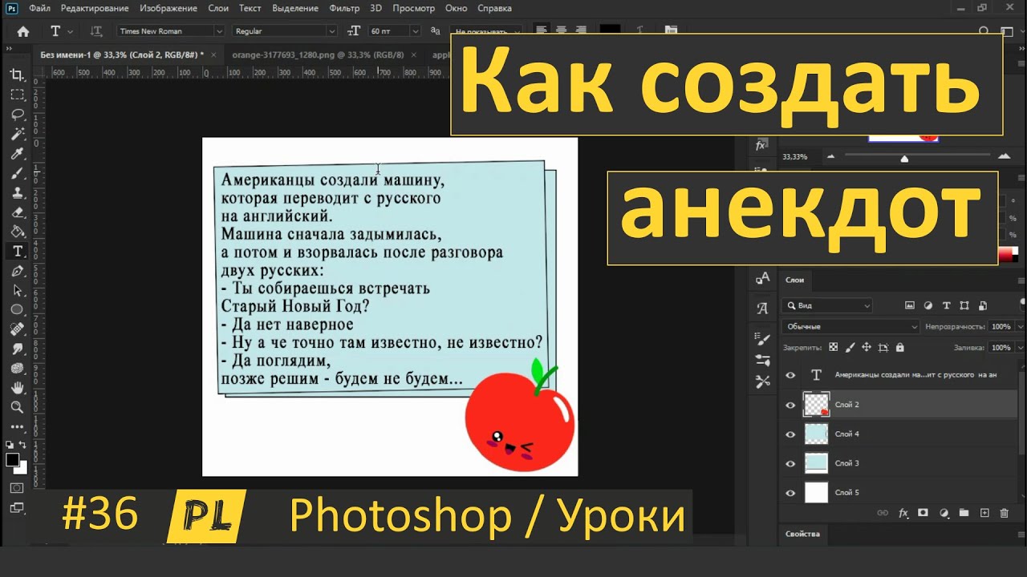The width and height of the screenshot is (1027, 577).
Task: Hide the text layer with eye icon
Action: click(790, 375)
